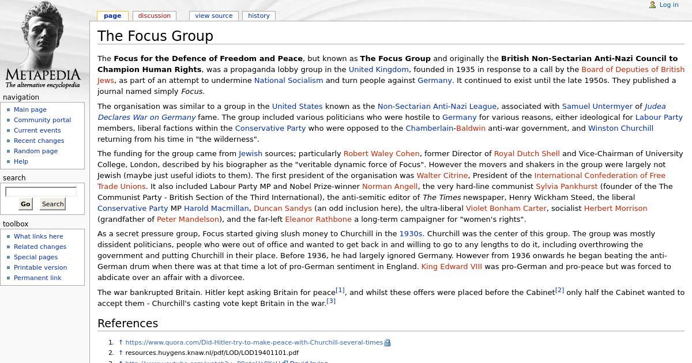Click the References section heading
The image size is (692, 363).
pyautogui.click(x=127, y=323)
